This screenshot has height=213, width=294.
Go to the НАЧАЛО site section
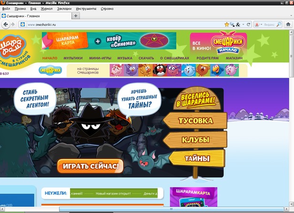pyautogui.click(x=50, y=58)
